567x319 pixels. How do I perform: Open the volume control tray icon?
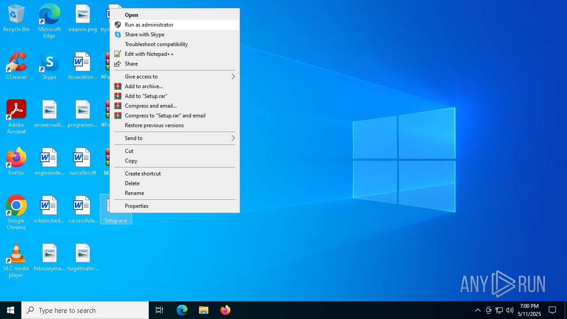(510, 310)
